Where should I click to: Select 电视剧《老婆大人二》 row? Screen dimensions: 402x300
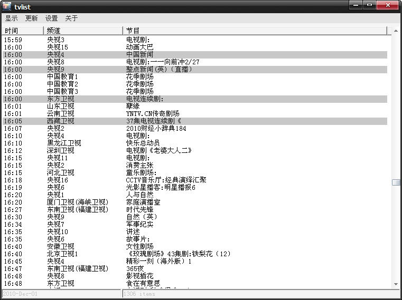195,151
